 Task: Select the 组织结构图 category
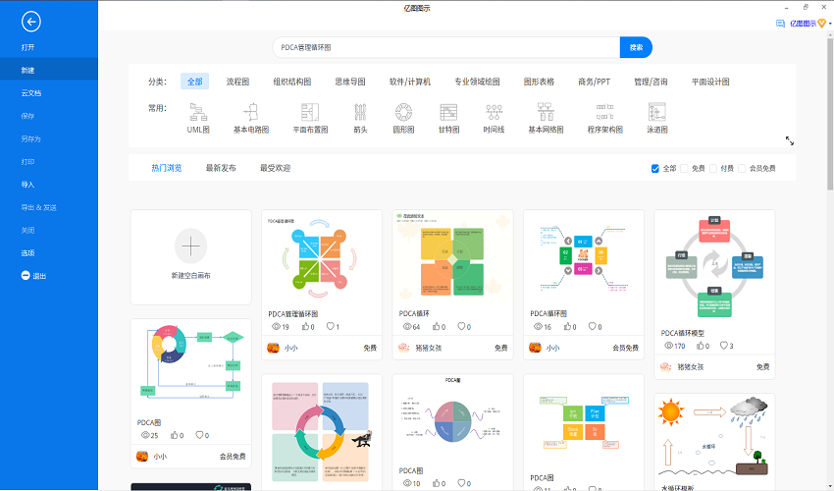click(x=292, y=82)
